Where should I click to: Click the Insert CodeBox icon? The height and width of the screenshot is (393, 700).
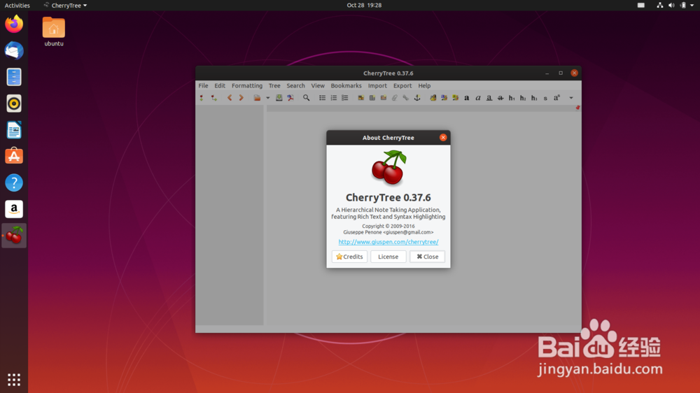pyautogui.click(x=383, y=98)
